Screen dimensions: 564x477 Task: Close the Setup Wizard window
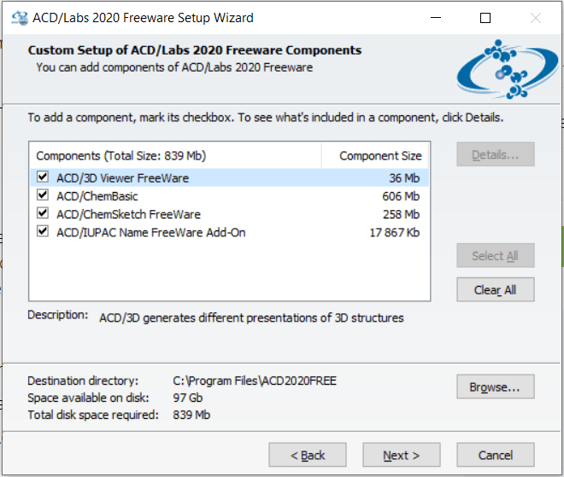pos(536,17)
